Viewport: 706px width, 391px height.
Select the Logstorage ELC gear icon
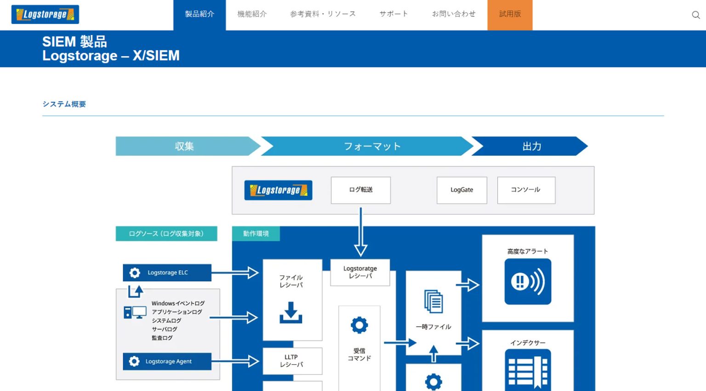pos(134,272)
